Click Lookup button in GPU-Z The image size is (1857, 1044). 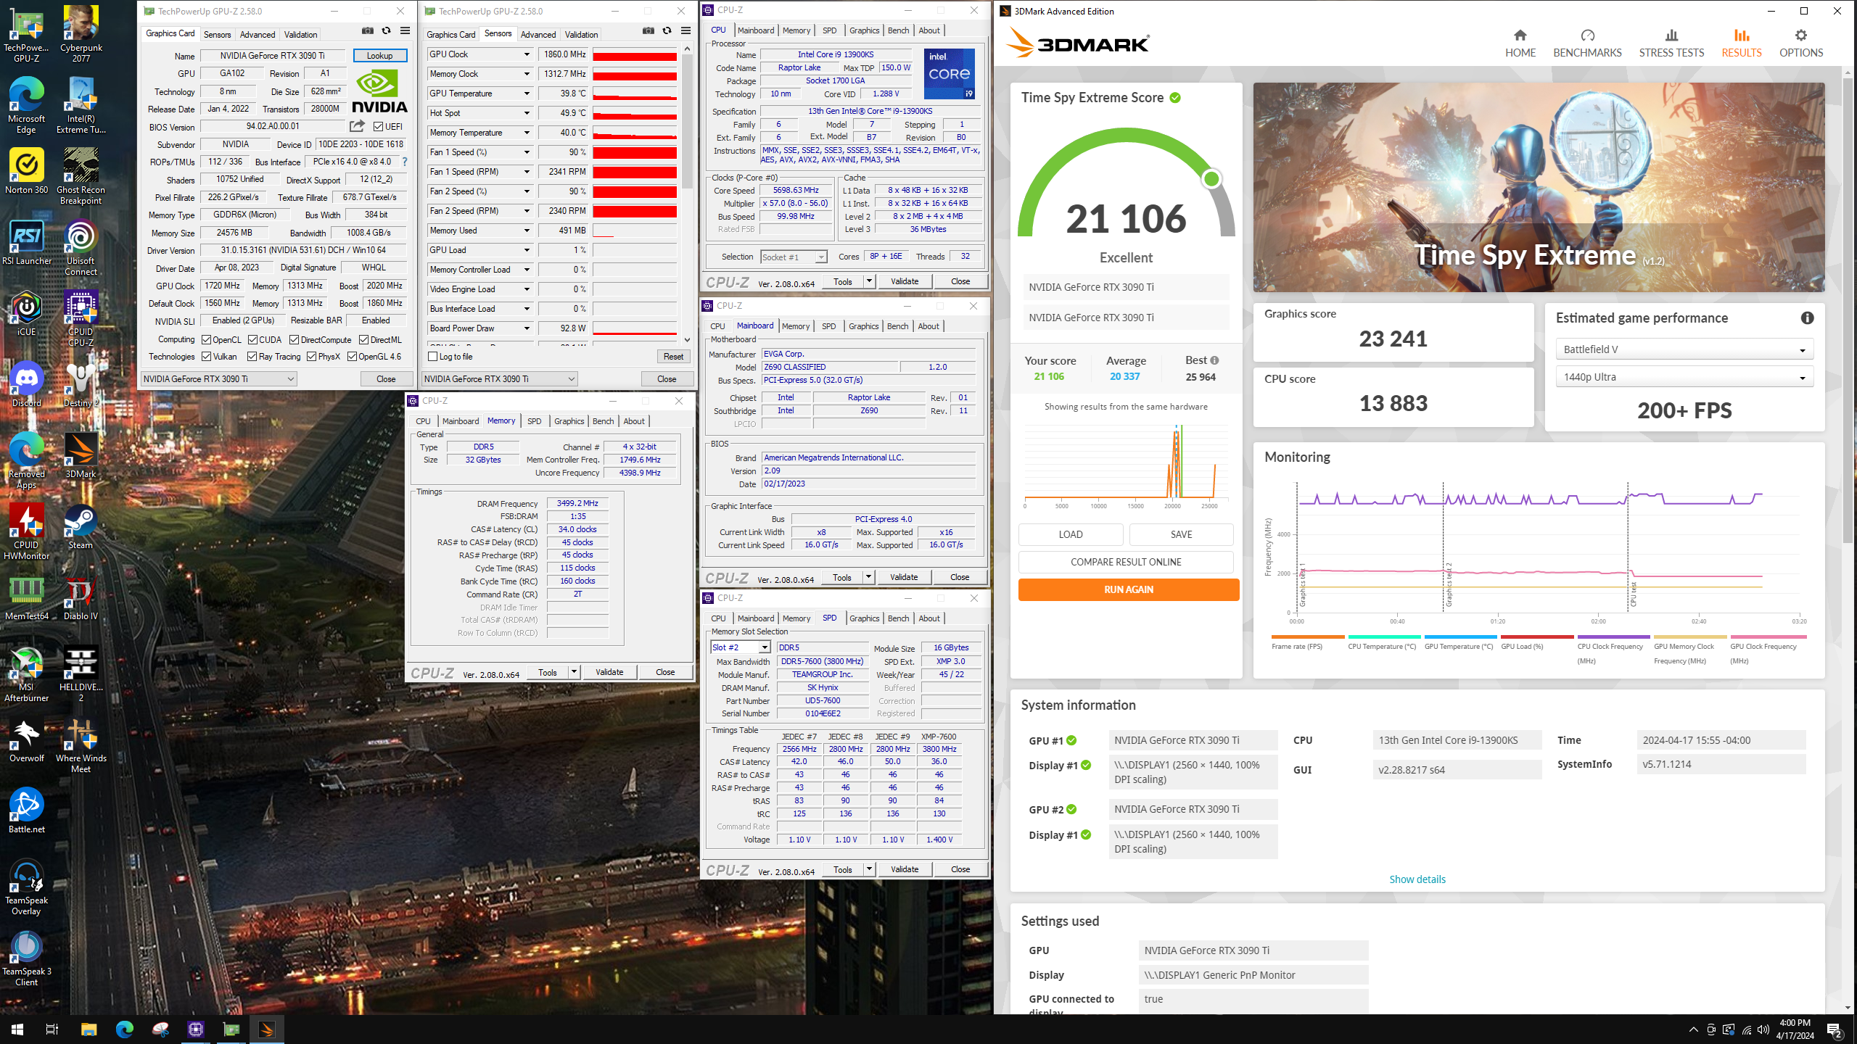[379, 55]
